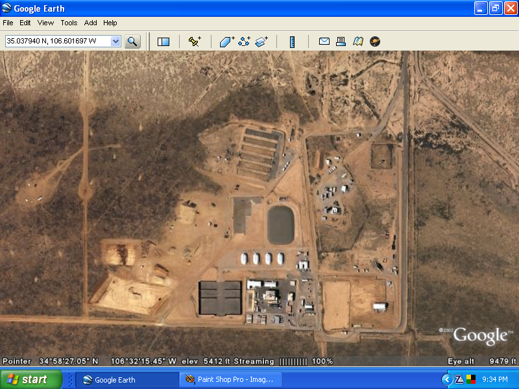Click the coordinates search input field

pyautogui.click(x=58, y=41)
